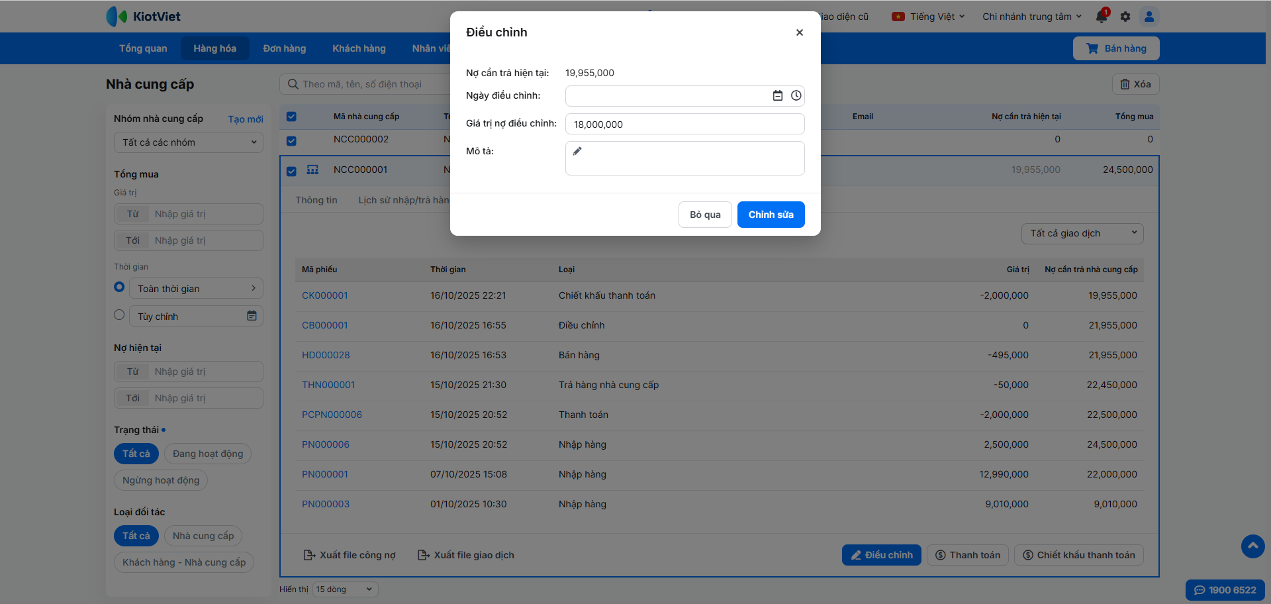Viewport: 1271px width, 604px height.
Task: Open return voucher THN000001
Action: [x=328, y=385]
